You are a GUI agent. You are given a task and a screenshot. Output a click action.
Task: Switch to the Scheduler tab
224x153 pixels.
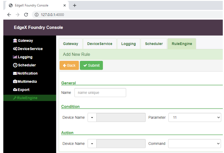(154, 44)
